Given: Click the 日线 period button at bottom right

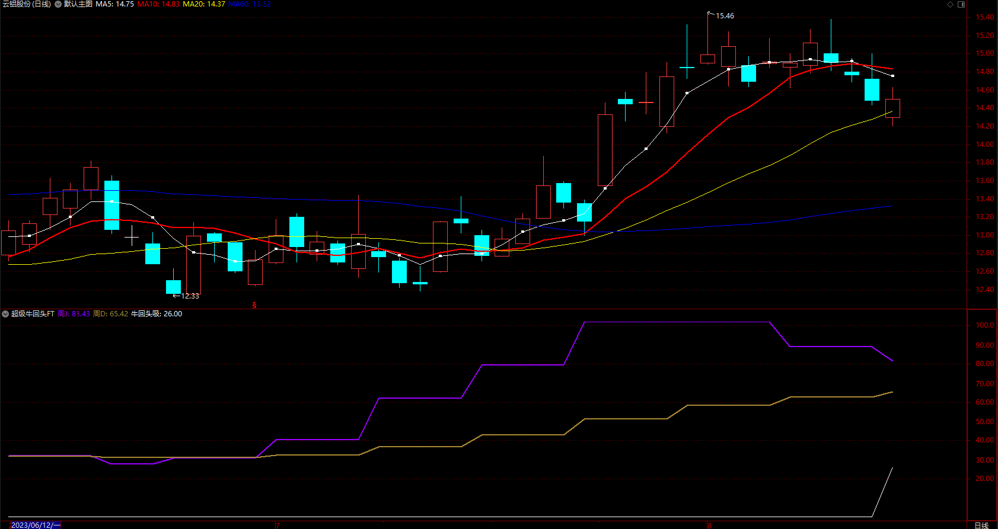Looking at the screenshot, I should 981,525.
